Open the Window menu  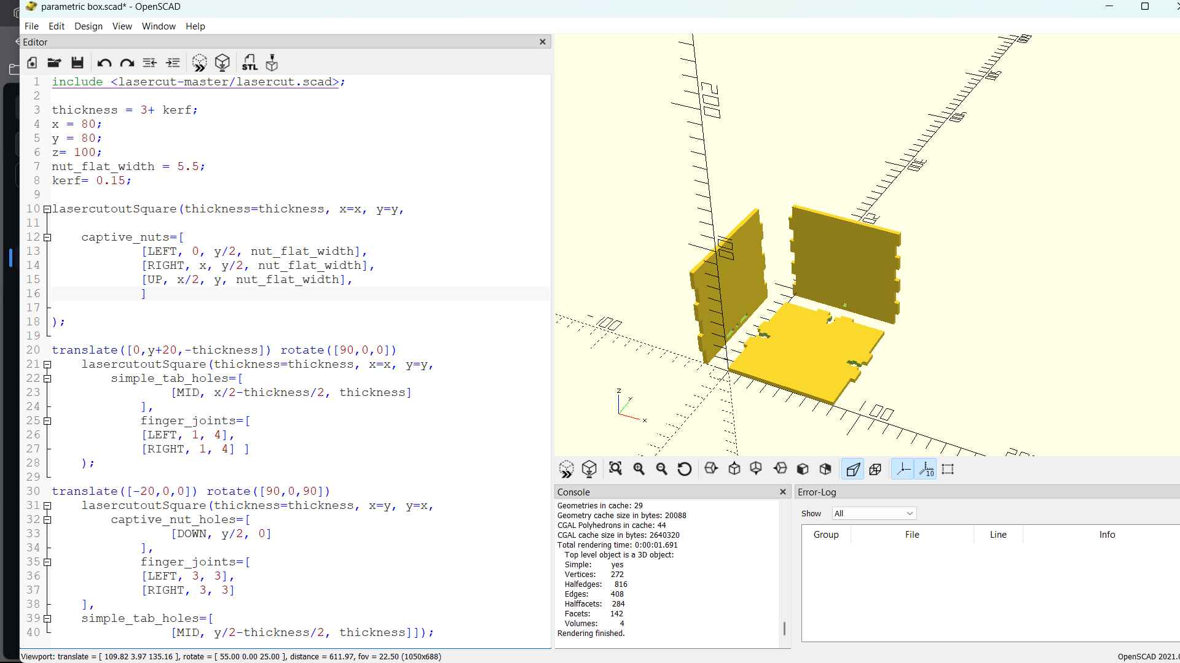[159, 26]
